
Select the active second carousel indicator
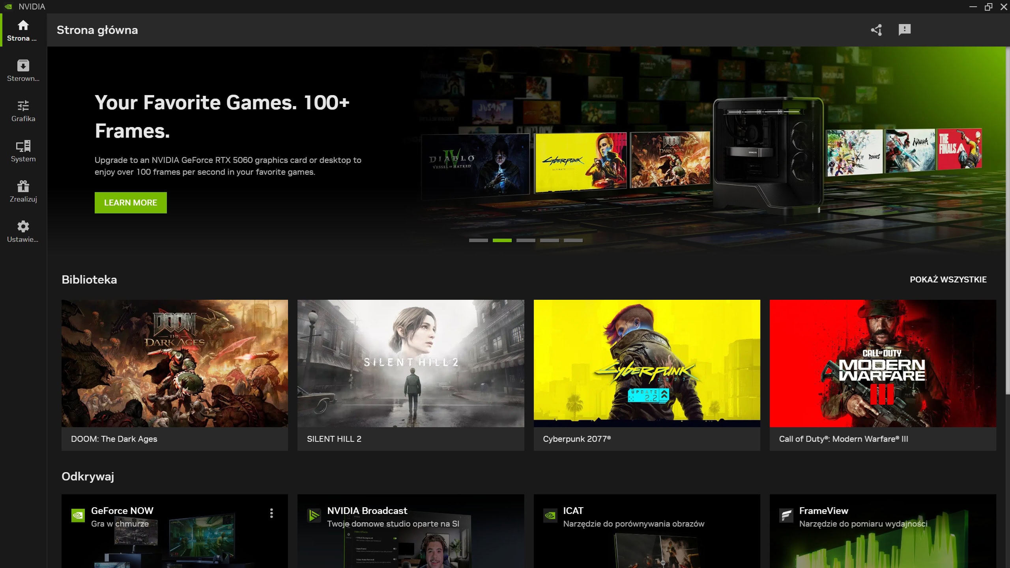click(x=502, y=240)
